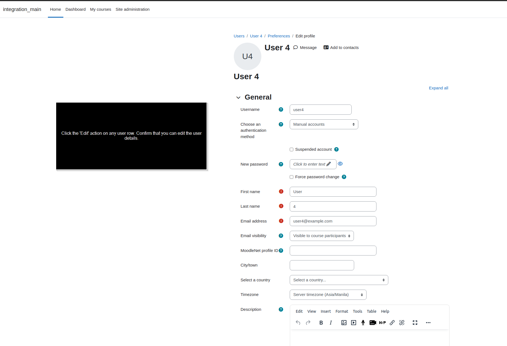Open help for authentication method
Screen dimensions: 507x346
pyautogui.click(x=281, y=124)
